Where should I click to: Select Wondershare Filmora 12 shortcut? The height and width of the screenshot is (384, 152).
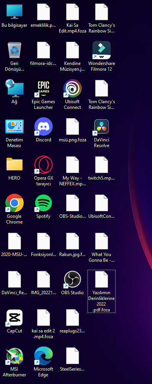[x=101, y=56]
